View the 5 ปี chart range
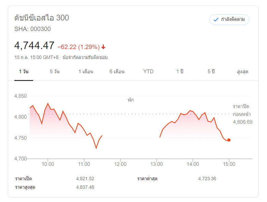This screenshot has height=202, width=267. (x=211, y=72)
